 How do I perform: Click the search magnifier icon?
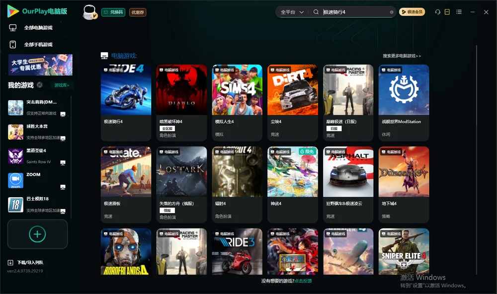[x=316, y=12]
